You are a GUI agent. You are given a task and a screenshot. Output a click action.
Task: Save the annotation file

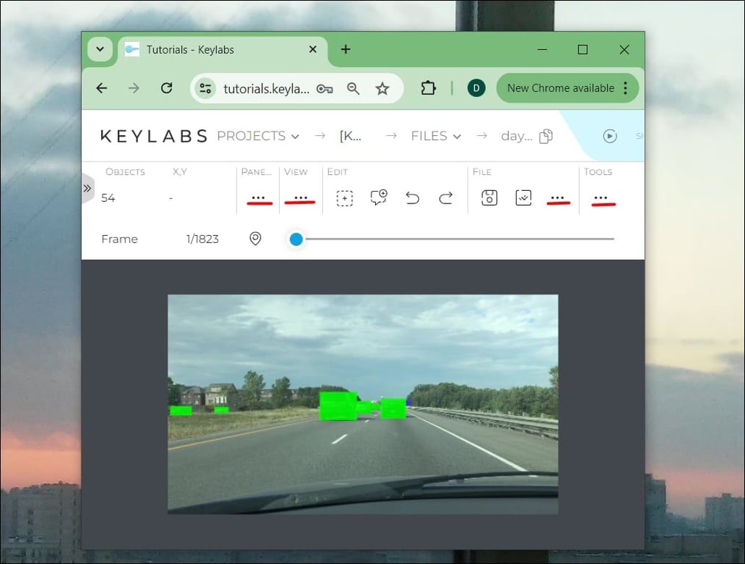point(490,198)
